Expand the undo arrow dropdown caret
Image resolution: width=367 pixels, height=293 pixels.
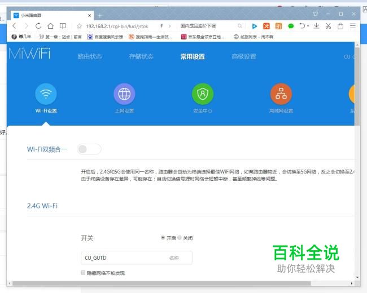click(x=308, y=26)
